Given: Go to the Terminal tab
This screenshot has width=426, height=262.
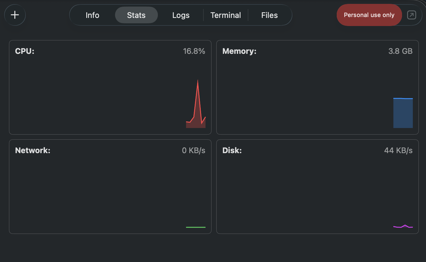Looking at the screenshot, I should point(226,15).
